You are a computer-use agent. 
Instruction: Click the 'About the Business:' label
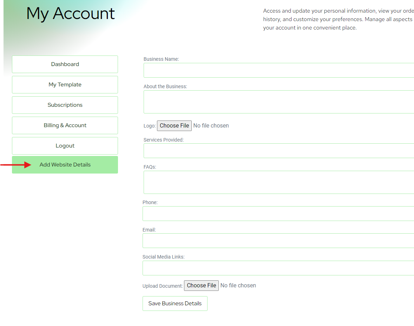point(165,86)
